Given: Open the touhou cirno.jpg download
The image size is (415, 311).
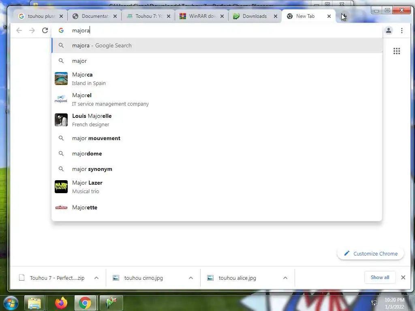Looking at the screenshot, I should click(x=143, y=278).
